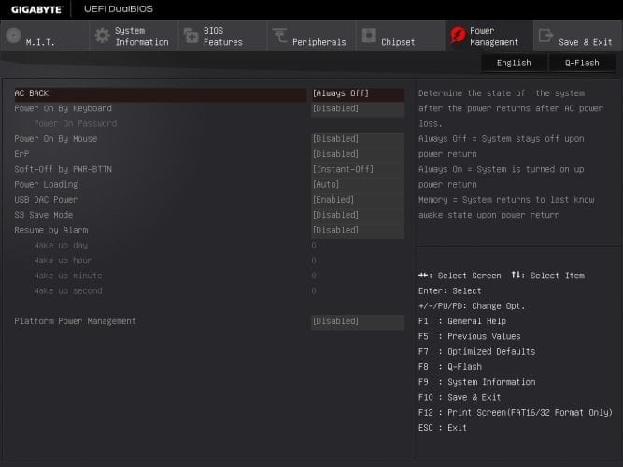Launch the Q-Flash button

coord(582,63)
